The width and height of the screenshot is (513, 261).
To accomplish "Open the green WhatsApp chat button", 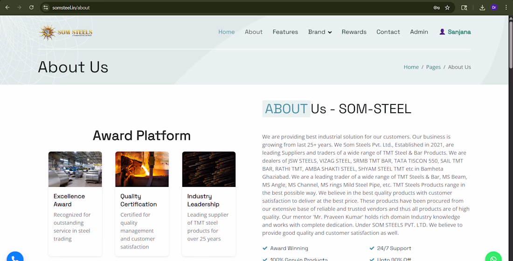I will (x=493, y=257).
